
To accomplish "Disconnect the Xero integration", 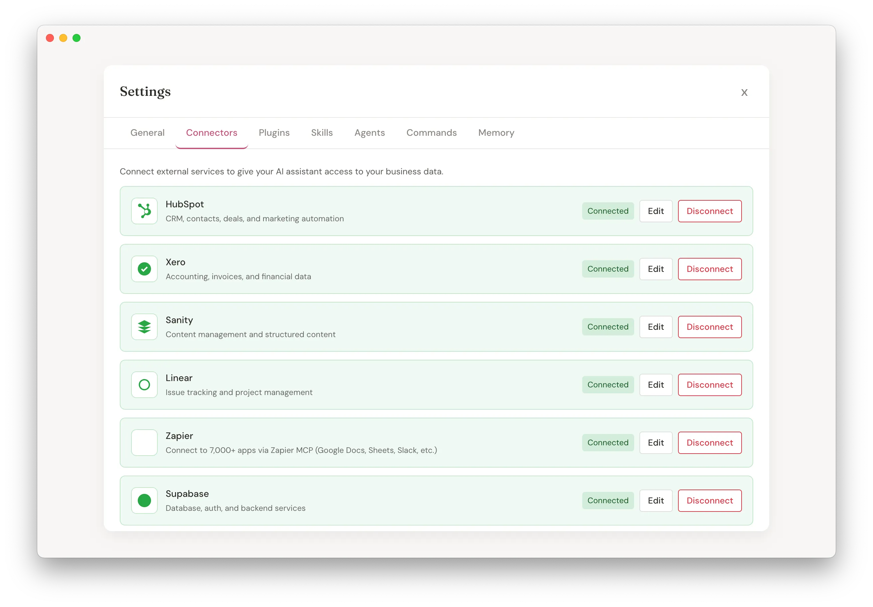I will pos(710,269).
